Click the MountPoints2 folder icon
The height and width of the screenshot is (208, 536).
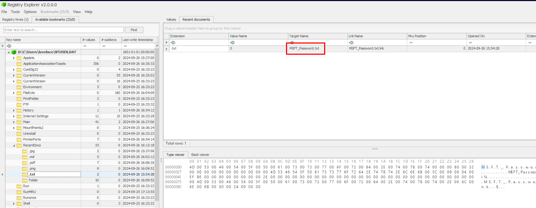pos(19,128)
